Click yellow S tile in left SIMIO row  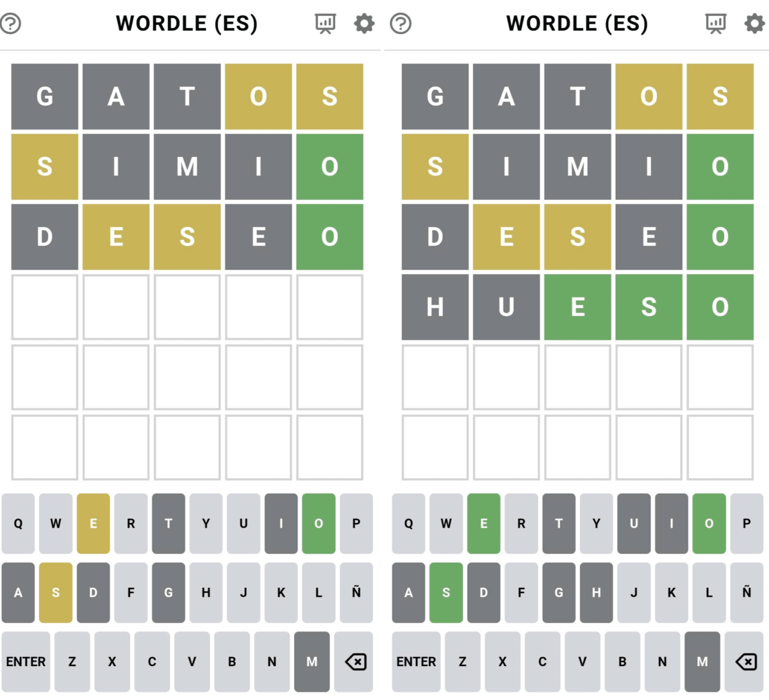[x=45, y=167]
